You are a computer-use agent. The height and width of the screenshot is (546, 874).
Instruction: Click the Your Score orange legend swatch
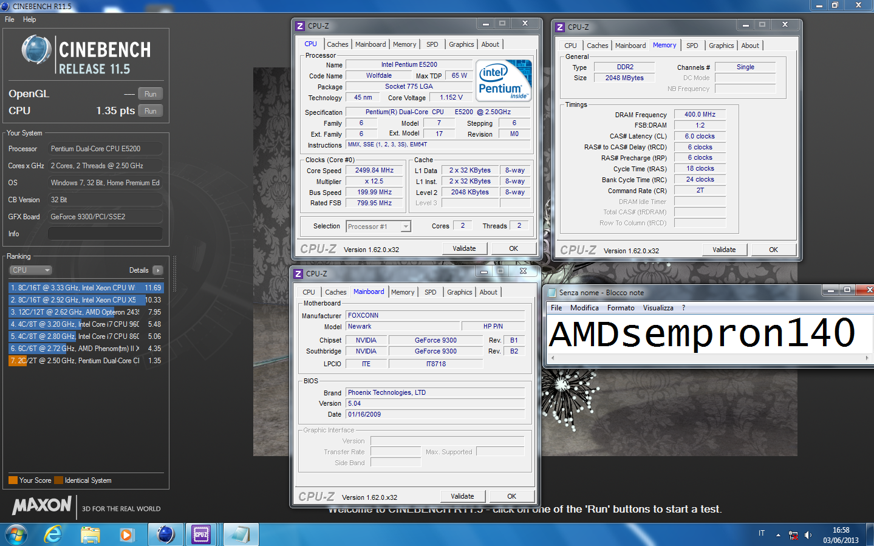click(x=13, y=480)
